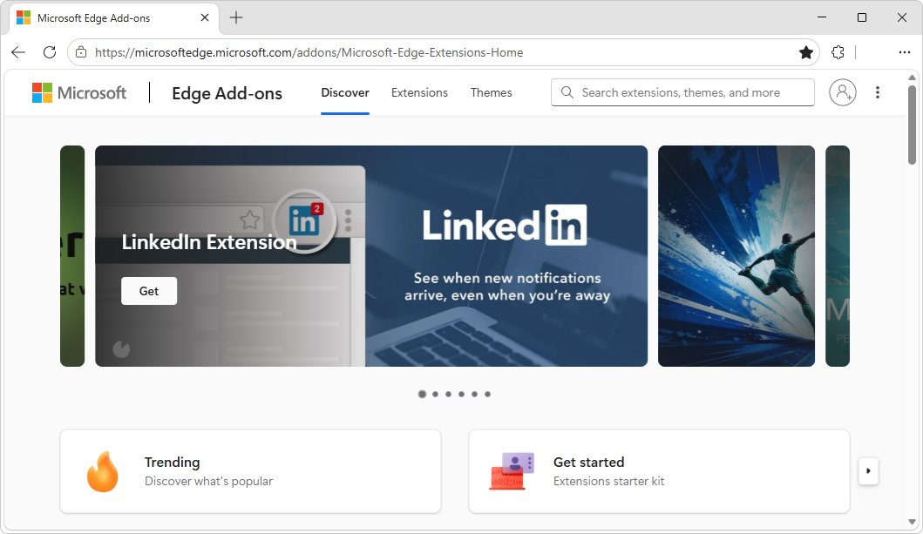Click the search magnifier icon
This screenshot has height=534, width=923.
567,92
